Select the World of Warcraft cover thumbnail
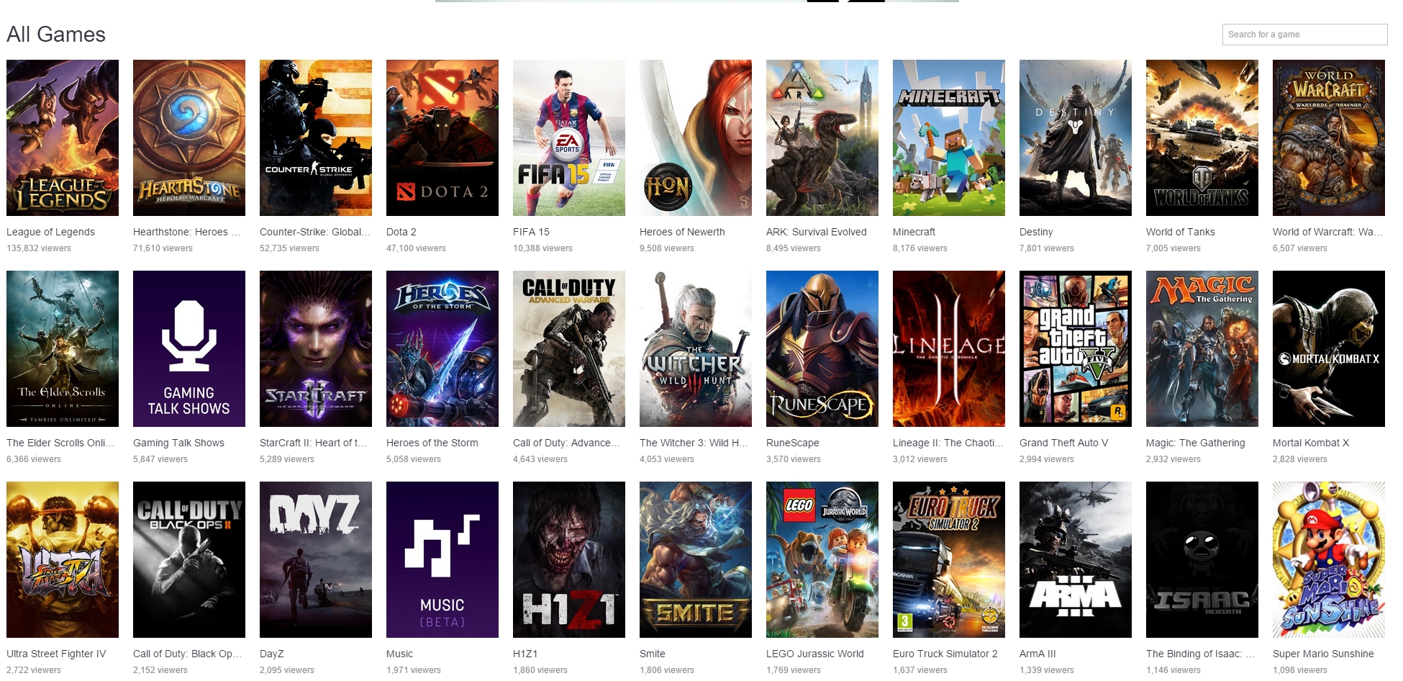The width and height of the screenshot is (1403, 681). click(1329, 137)
